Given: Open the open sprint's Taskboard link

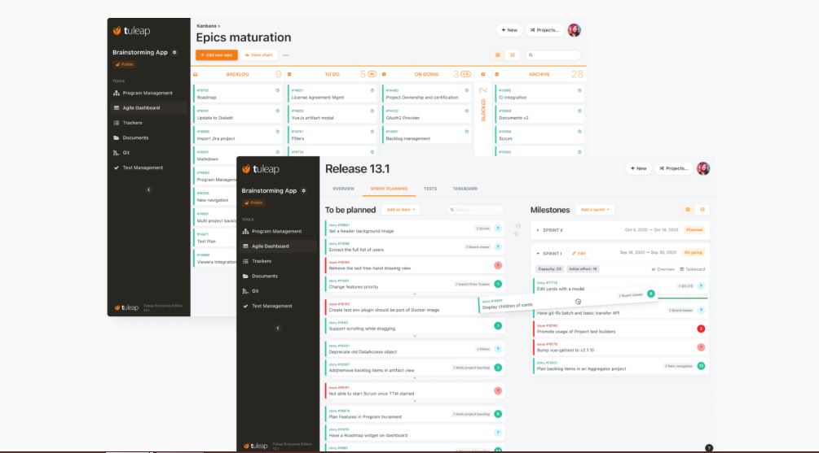Looking at the screenshot, I should tap(692, 269).
